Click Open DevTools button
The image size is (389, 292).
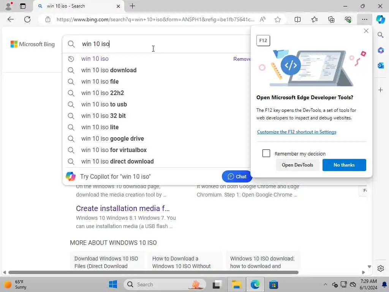(x=297, y=165)
